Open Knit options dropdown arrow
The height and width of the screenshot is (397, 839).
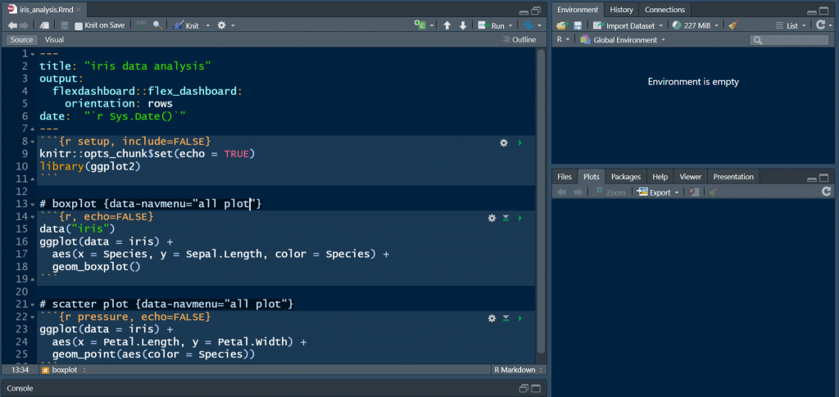[208, 25]
